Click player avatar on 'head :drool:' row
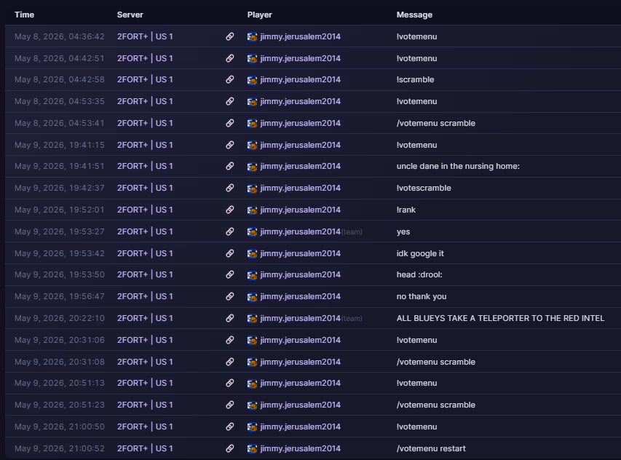Viewport: 621px width, 460px height. [x=252, y=274]
